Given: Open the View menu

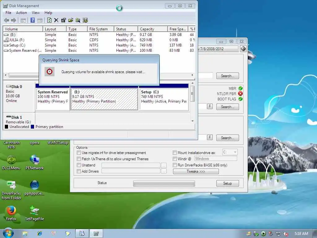Looking at the screenshot, I should [36, 13].
